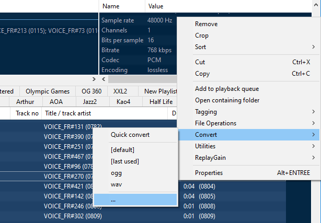
Task: Select track VOICE_FR#251 in the playlist
Action: (x=68, y=147)
